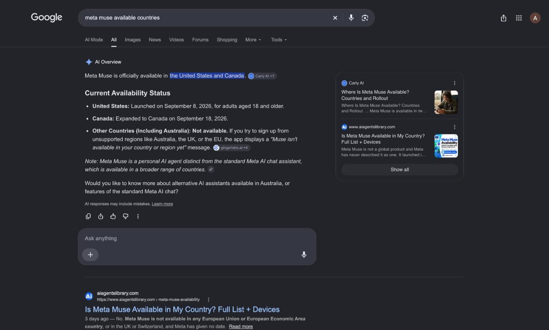The height and width of the screenshot is (330, 549).
Task: Switch to the Images tab
Action: tap(133, 40)
